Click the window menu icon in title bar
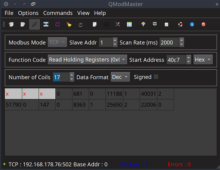 33,4
